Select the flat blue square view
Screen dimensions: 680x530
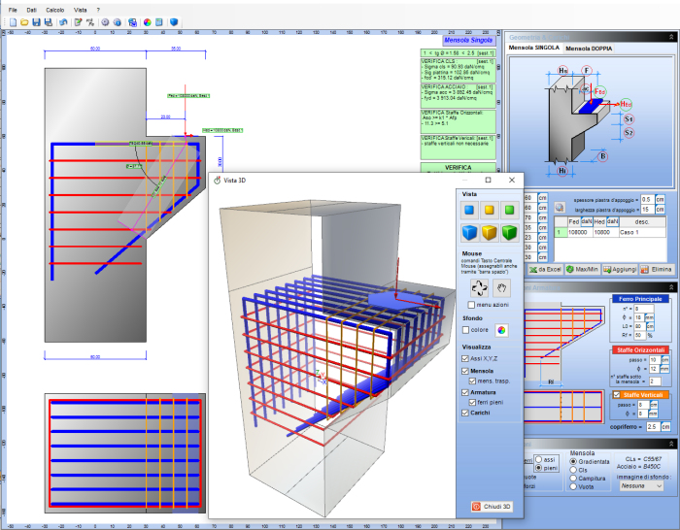(469, 211)
